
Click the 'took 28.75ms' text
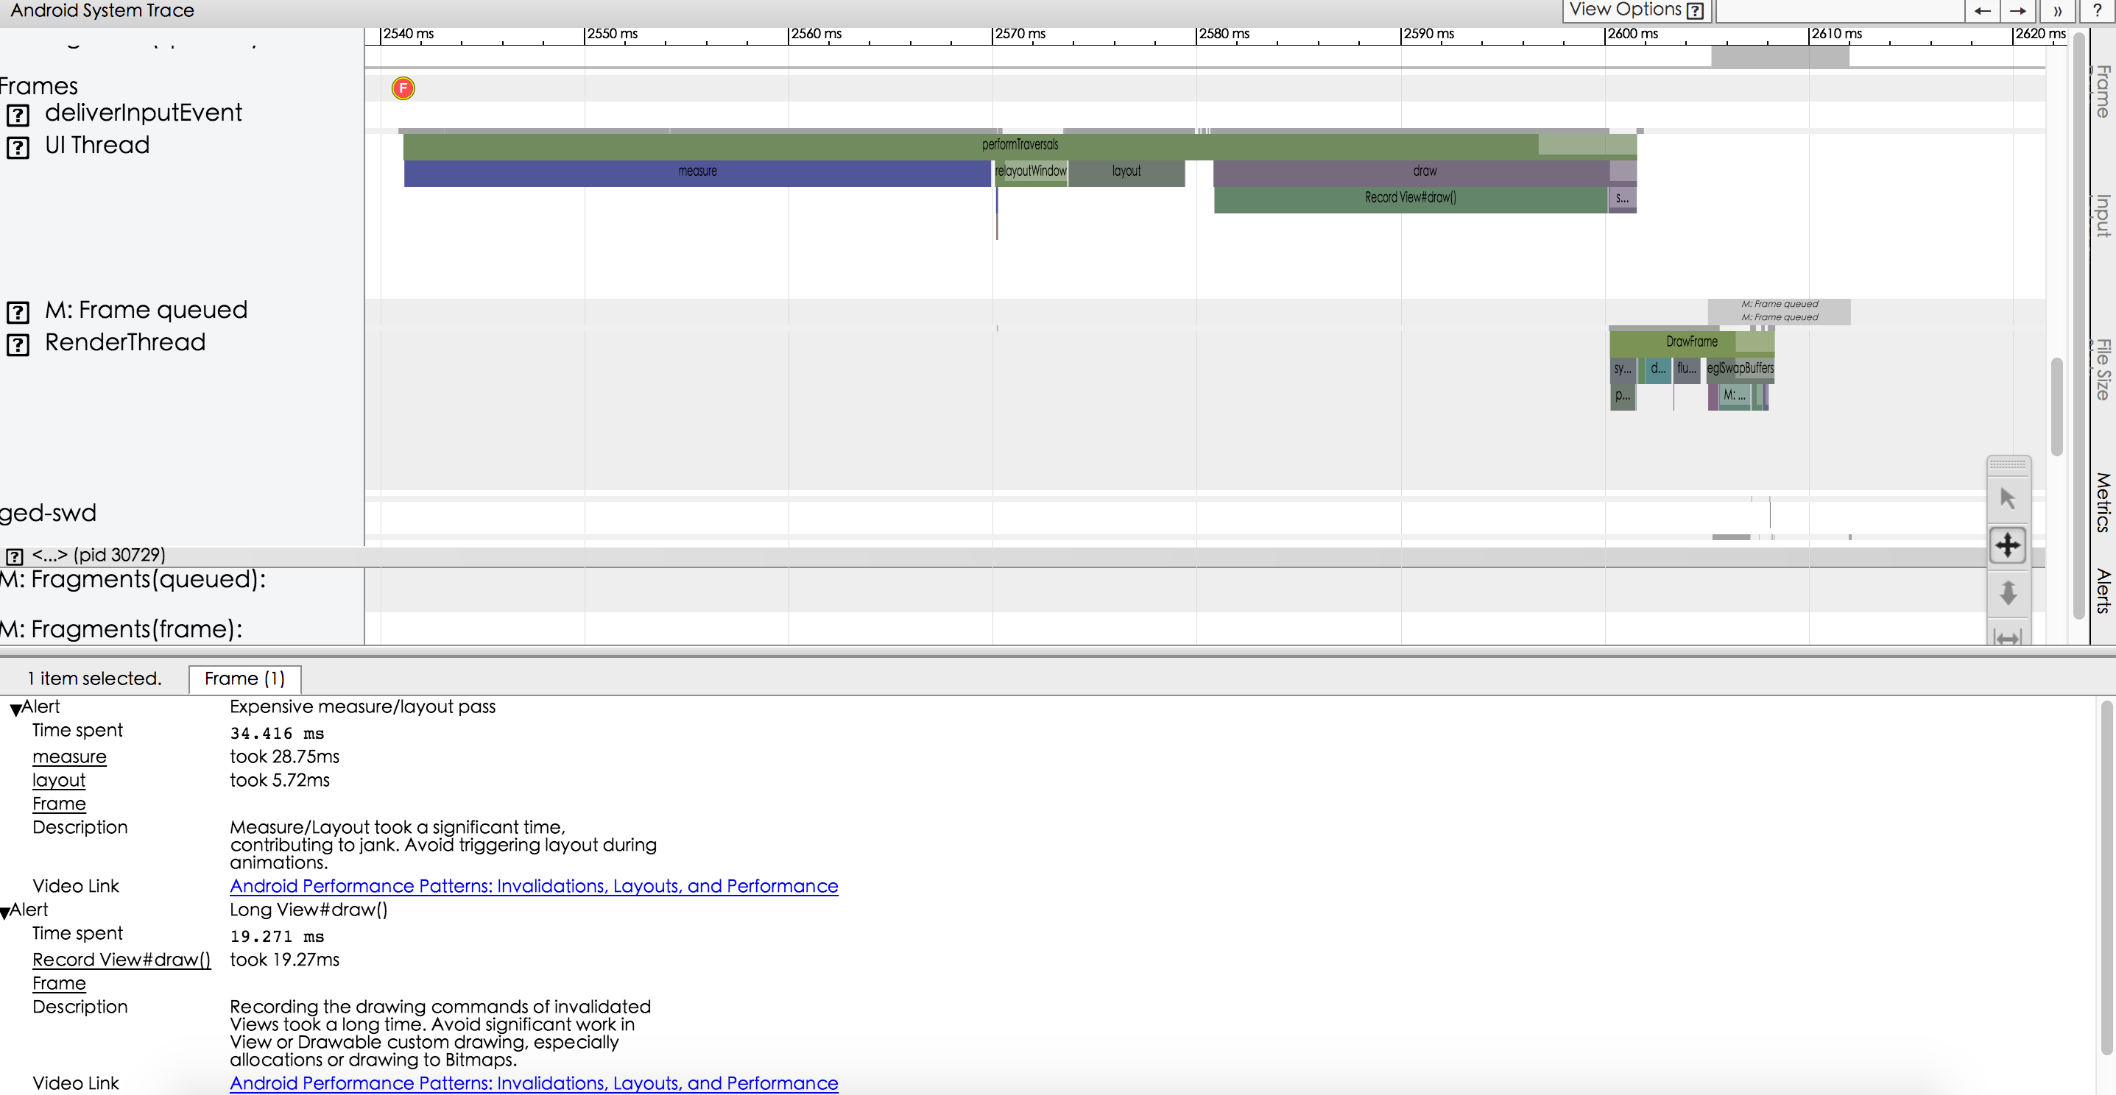tap(284, 756)
